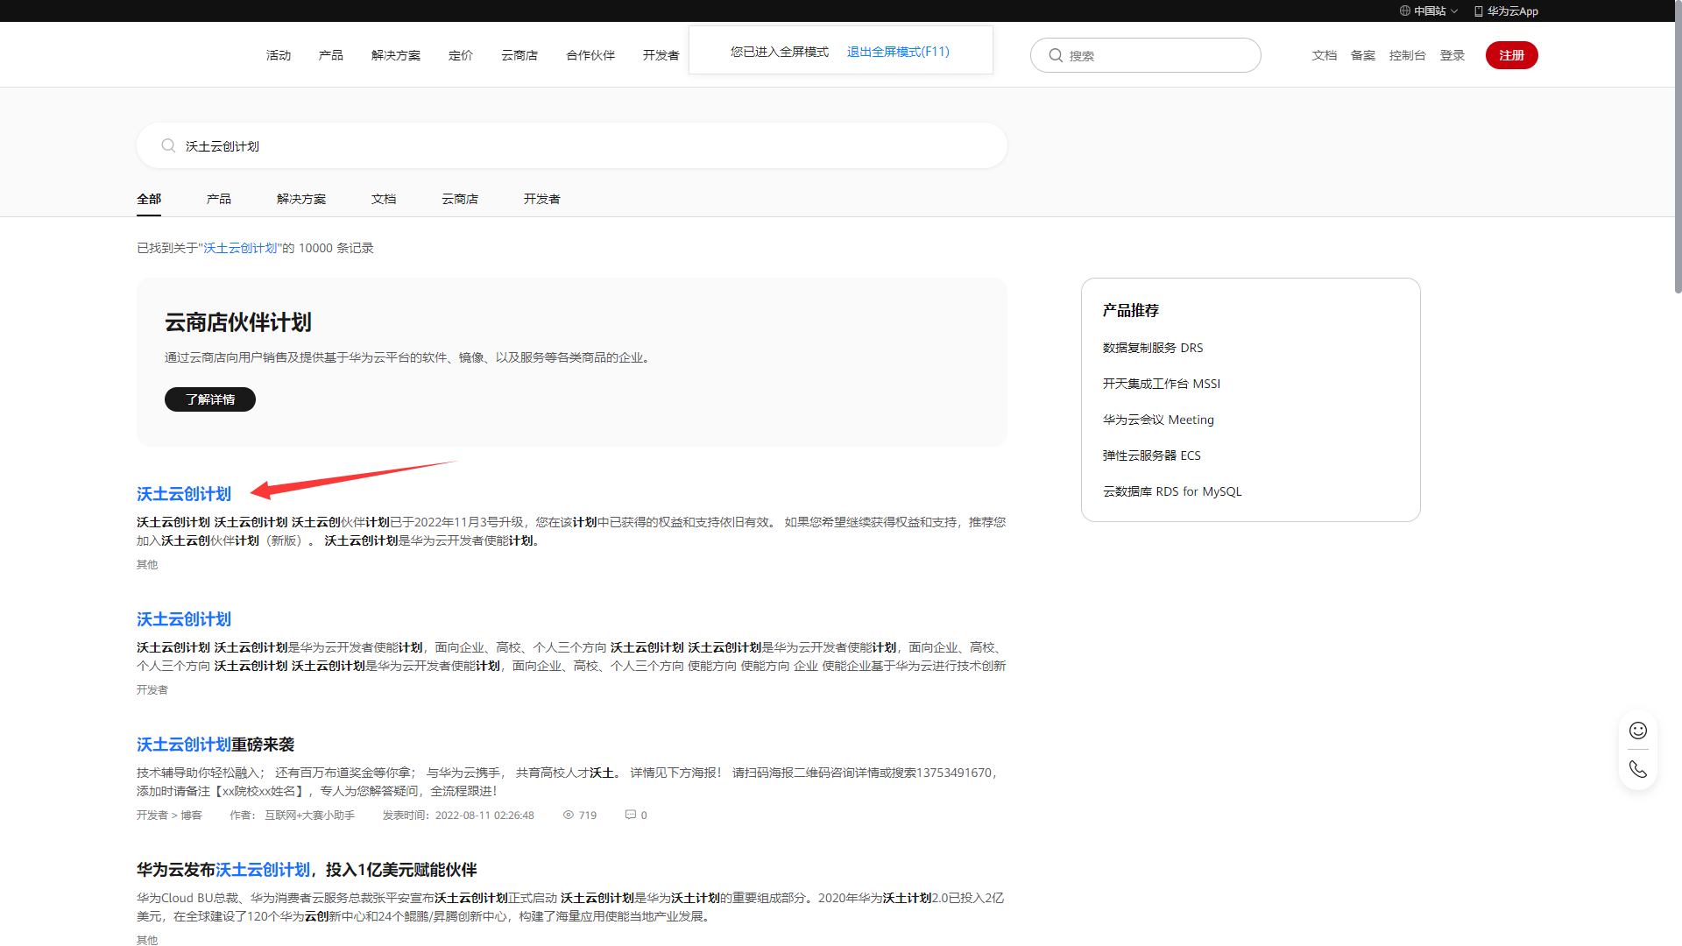Screen dimensions: 1682x946
Task: Open the 备案 link
Action: [1363, 55]
